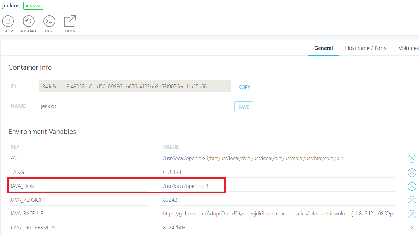The height and width of the screenshot is (235, 419).
Task: Click the JAVA_VERSION key field
Action: pyautogui.click(x=79, y=200)
